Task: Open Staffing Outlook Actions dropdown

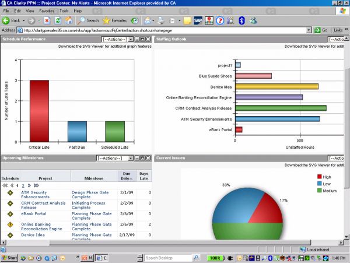Action: click(x=336, y=39)
